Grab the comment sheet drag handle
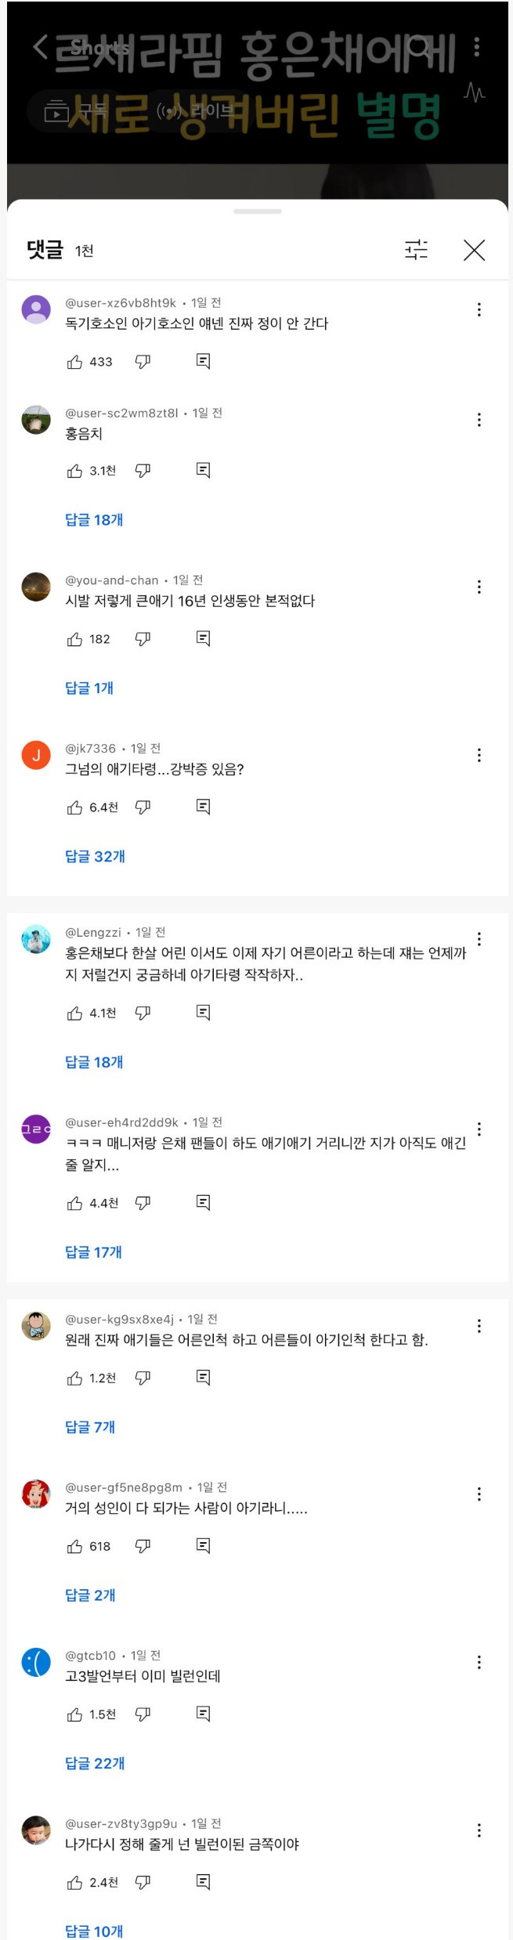 click(257, 211)
